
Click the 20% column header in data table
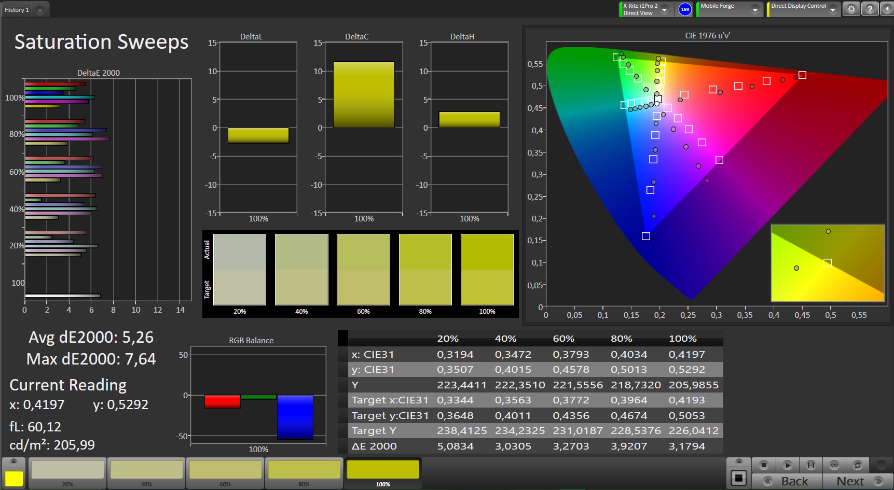tap(448, 339)
